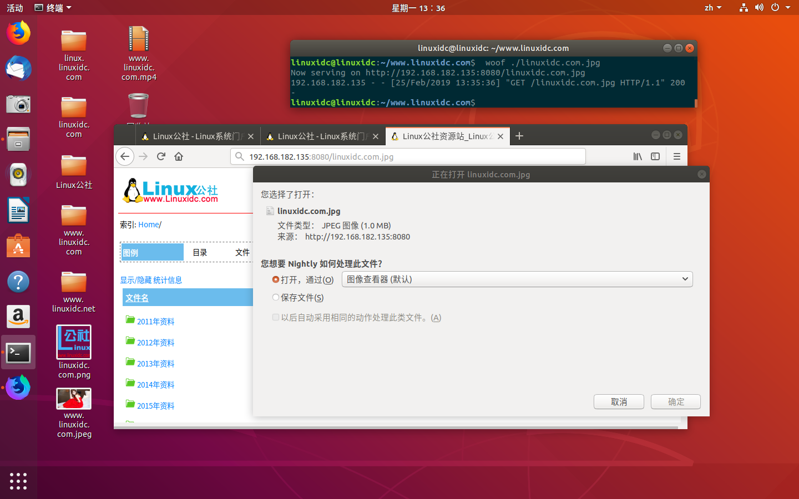The image size is (799, 499).
Task: Click the Home icon in Firefox toolbar
Action: [x=178, y=156]
